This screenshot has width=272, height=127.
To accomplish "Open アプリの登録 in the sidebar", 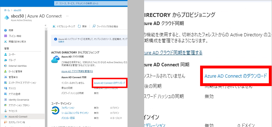I will click(x=15, y=94).
